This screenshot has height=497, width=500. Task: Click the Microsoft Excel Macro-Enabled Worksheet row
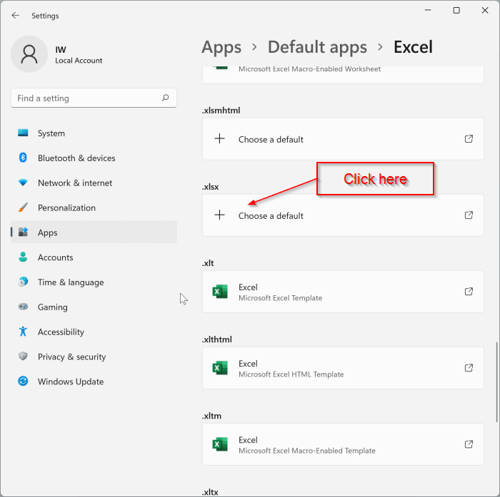point(343,74)
